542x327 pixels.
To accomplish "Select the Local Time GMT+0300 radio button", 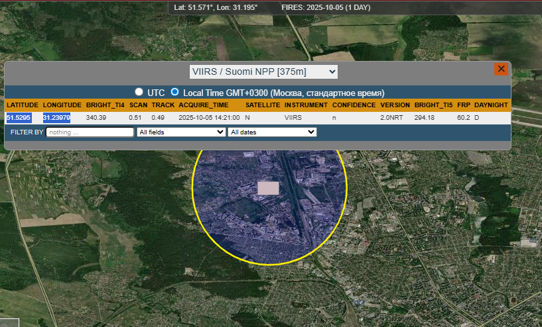I will point(175,92).
